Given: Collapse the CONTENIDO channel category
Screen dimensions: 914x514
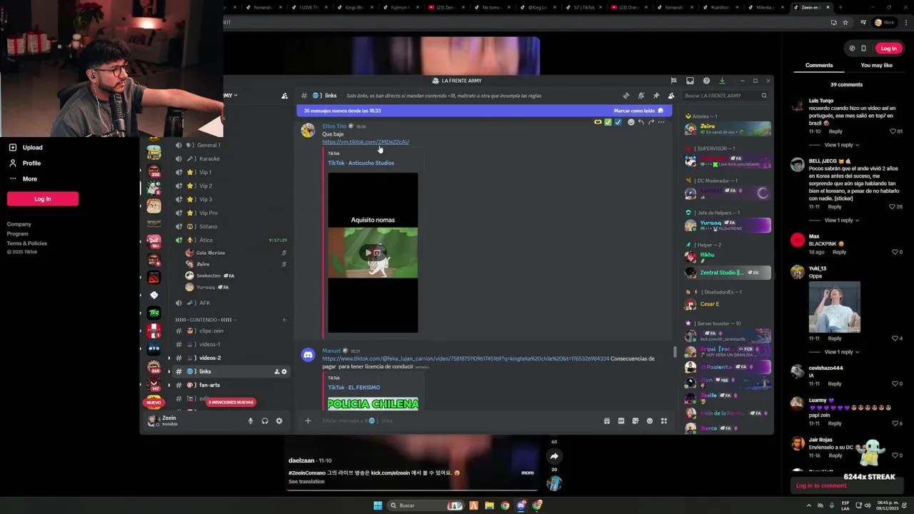Looking at the screenshot, I should pos(206,320).
